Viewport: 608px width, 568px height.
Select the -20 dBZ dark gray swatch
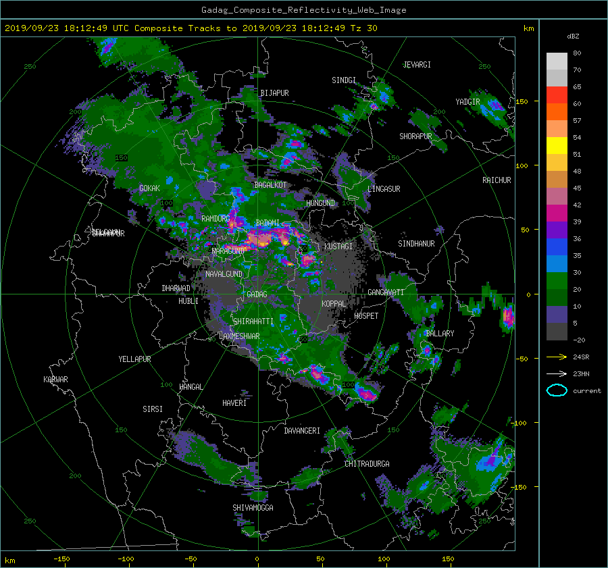pyautogui.click(x=557, y=332)
